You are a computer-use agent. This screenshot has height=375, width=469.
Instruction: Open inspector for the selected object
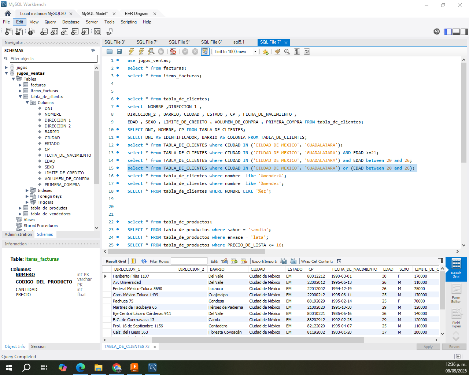[x=32, y=32]
